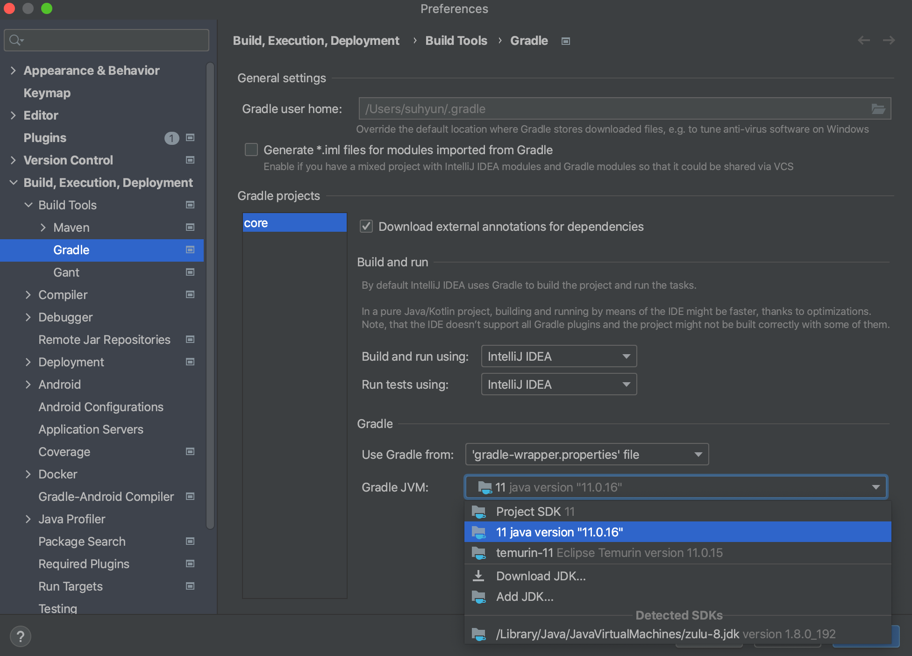Viewport: 912px width, 656px height.
Task: Expand the Debugger node
Action: click(28, 317)
